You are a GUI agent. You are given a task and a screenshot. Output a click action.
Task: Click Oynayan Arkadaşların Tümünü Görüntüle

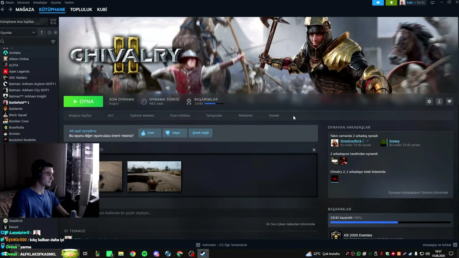(418, 192)
